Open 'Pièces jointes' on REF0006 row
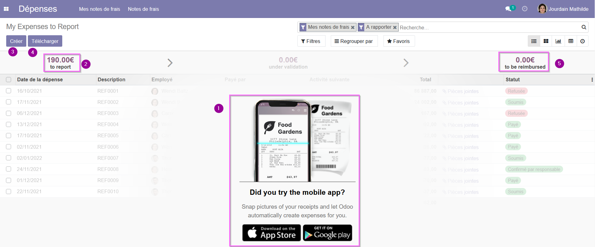Screen dimensions: 595x247 pyautogui.click(x=461, y=147)
